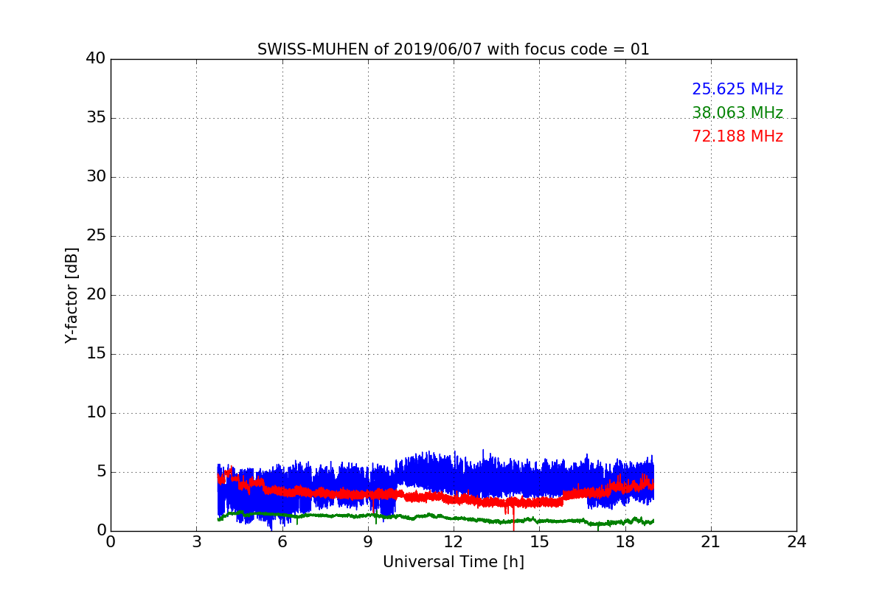Click the x-axis tick label 18

(x=625, y=542)
